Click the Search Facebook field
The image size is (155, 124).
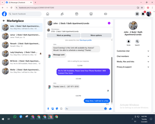(25, 14)
